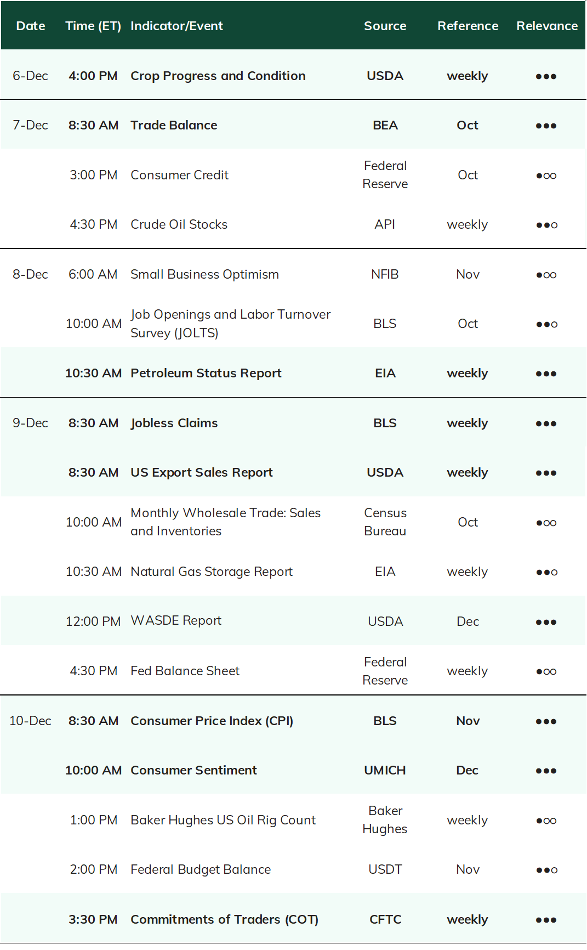Click relevance dots for Federal Budget Balance
Viewport: 587px width, 950px height.
[546, 870]
